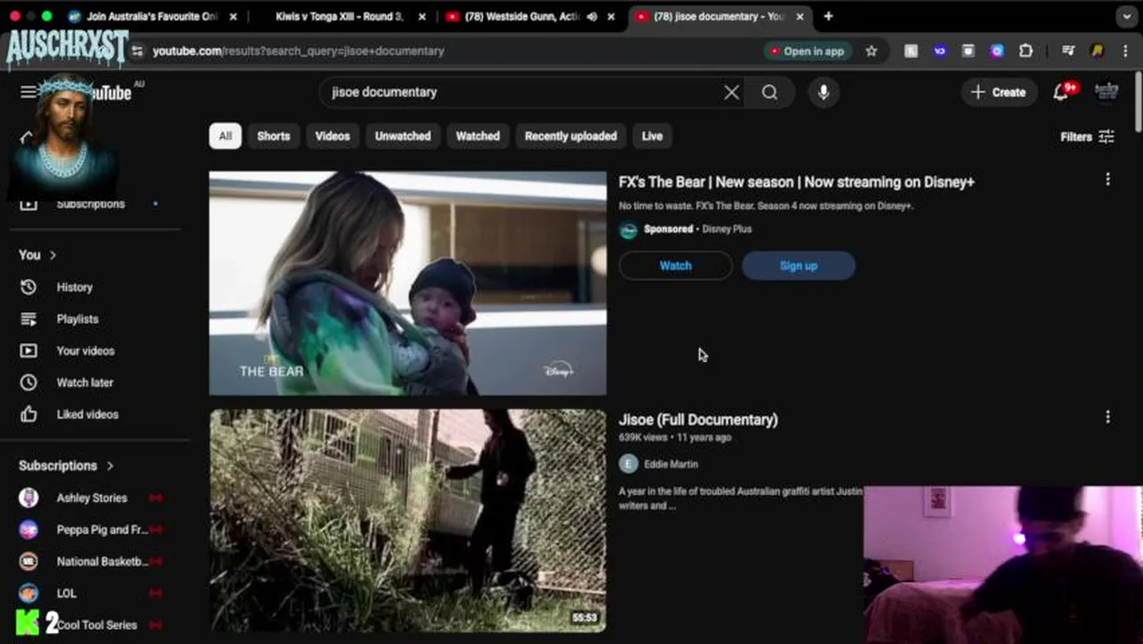Select the Shorts filter chip
1143x644 pixels.
pos(274,136)
